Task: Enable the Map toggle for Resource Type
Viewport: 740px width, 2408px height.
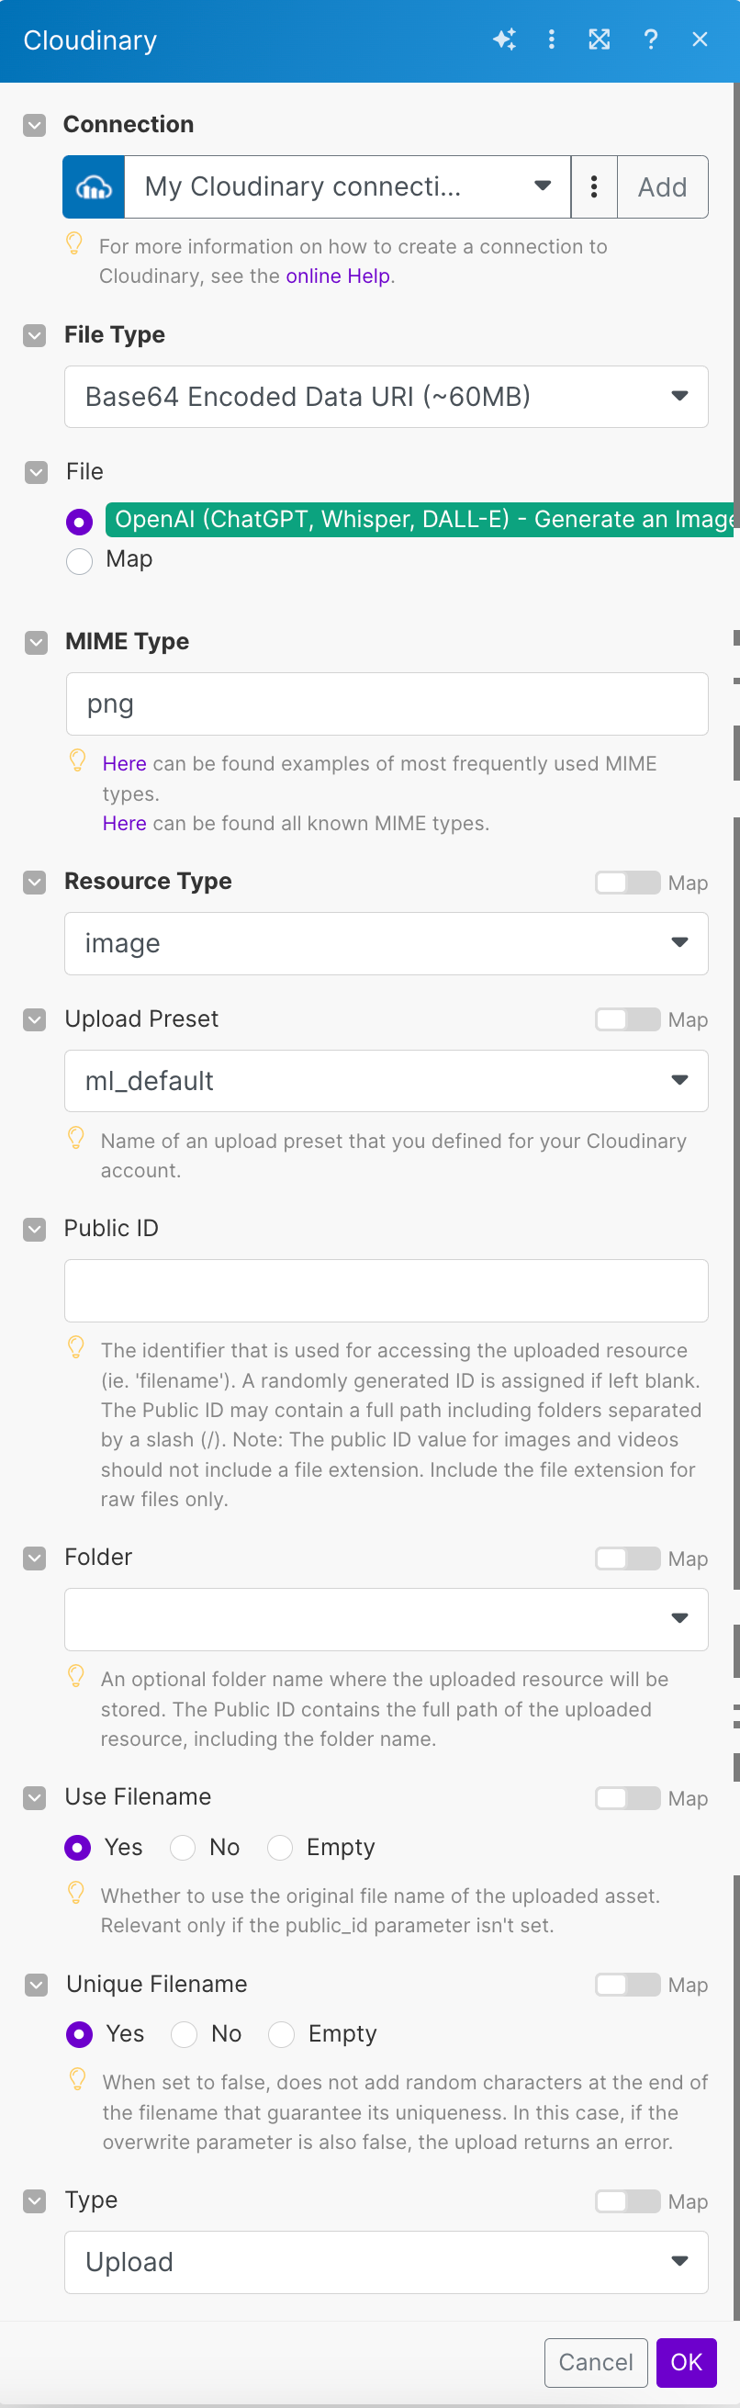Action: coord(627,883)
